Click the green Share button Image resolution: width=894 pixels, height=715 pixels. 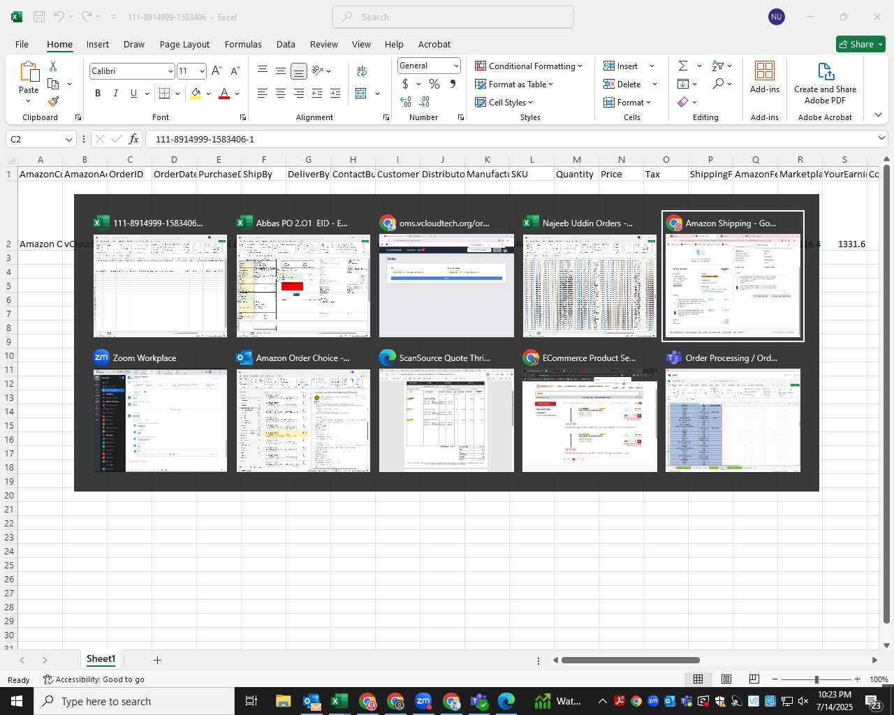click(860, 44)
